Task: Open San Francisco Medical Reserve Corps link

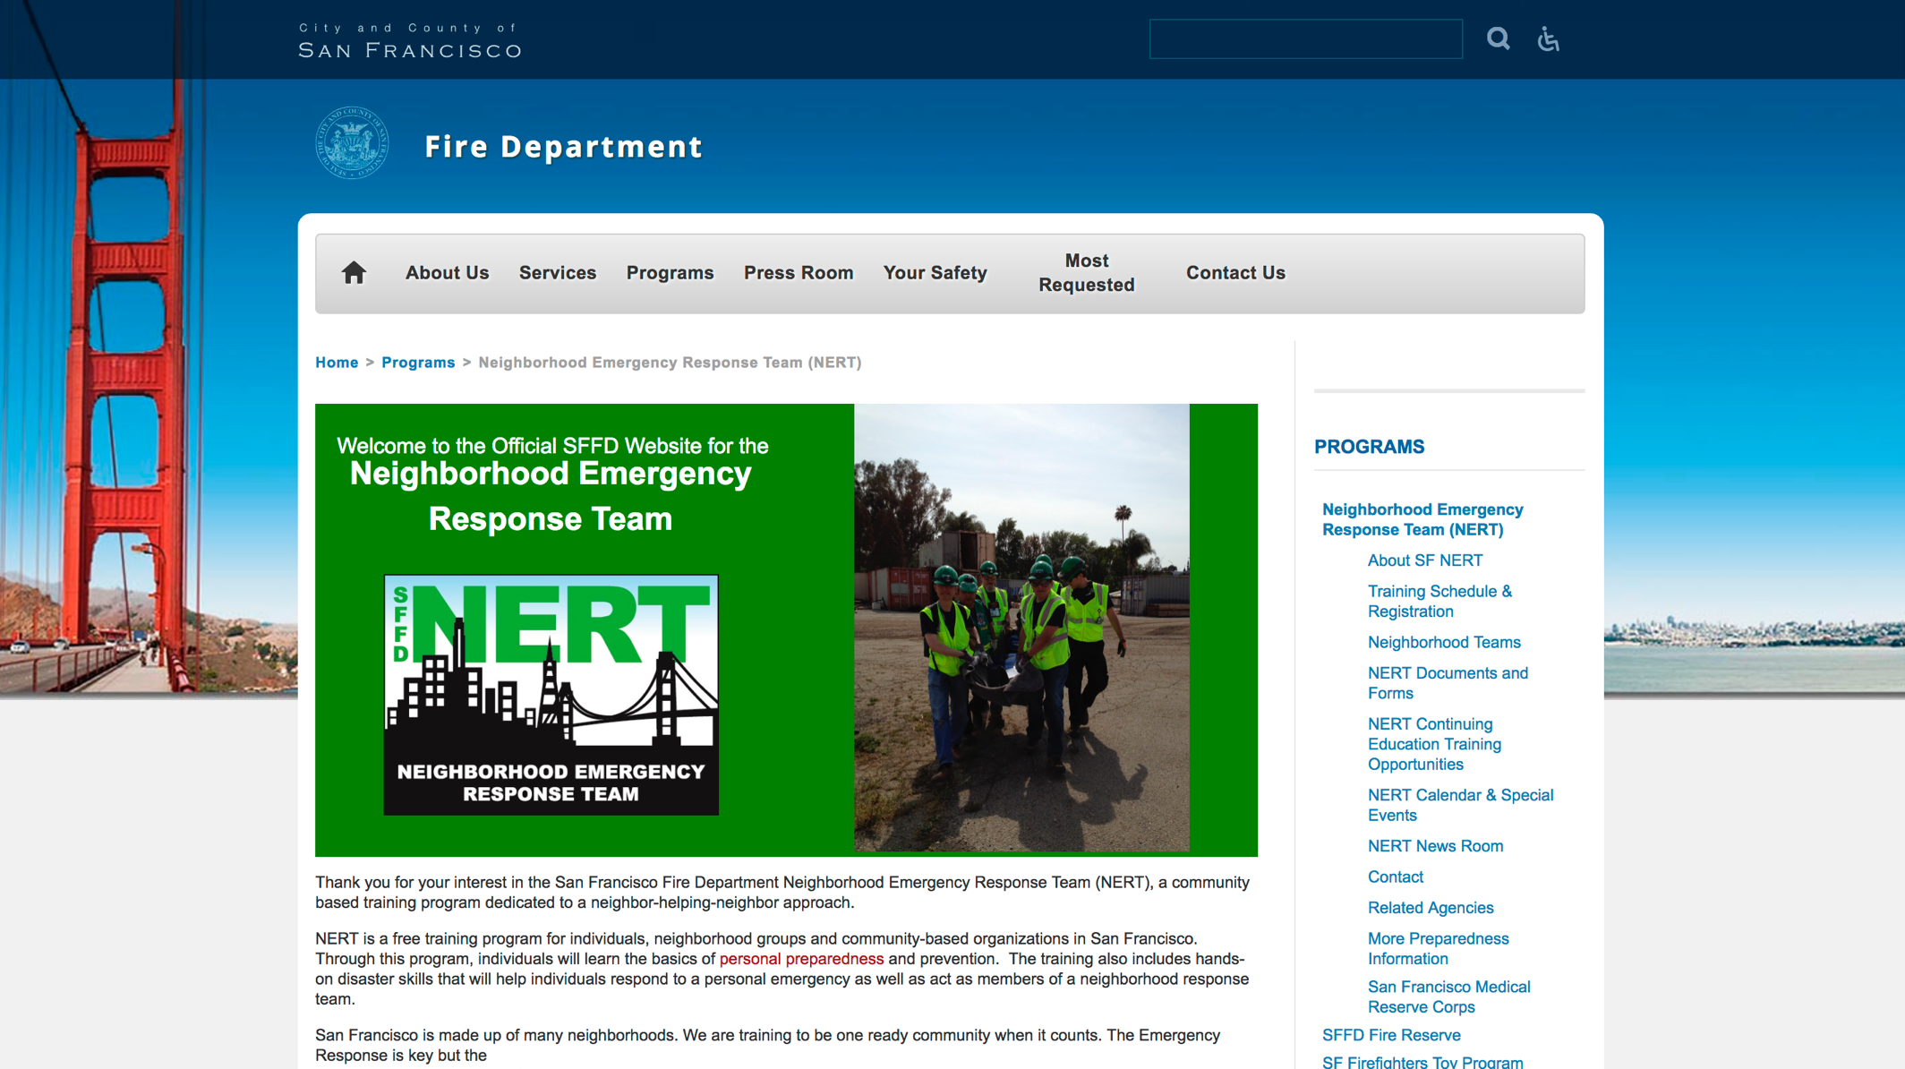Action: click(x=1448, y=997)
